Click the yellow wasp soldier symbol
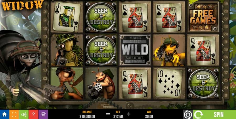Viewport: 236px width, 119px height. [x=169, y=50]
